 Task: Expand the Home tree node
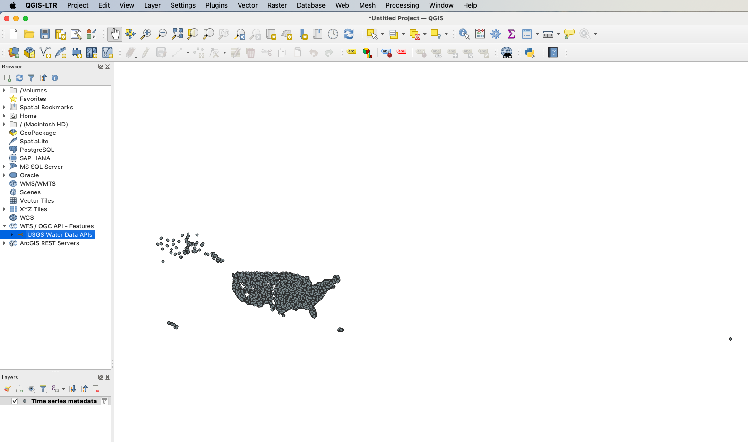[x=4, y=116]
